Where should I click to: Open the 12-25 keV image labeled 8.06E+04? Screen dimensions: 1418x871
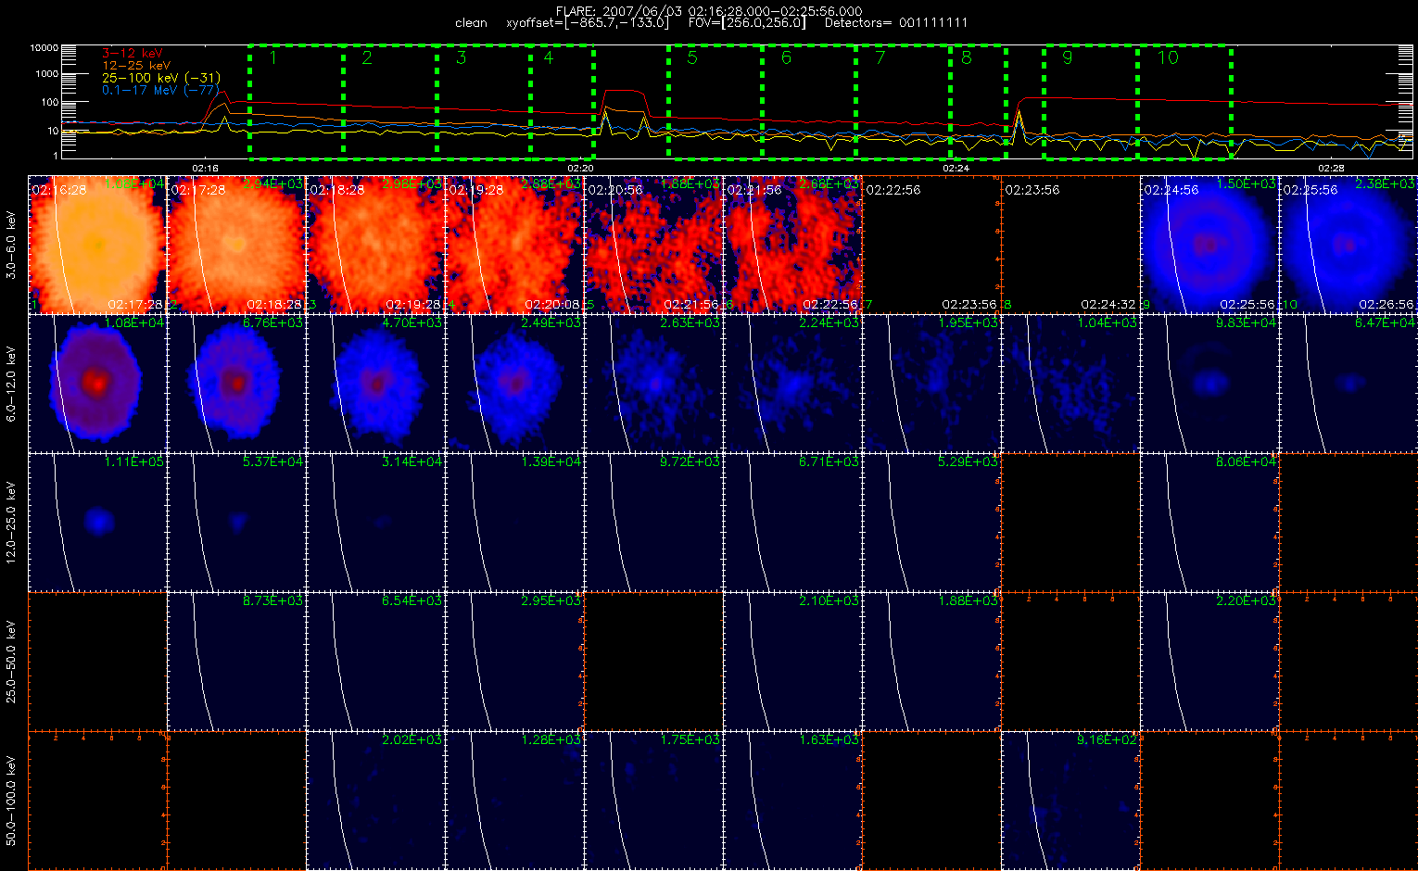coord(1209,522)
